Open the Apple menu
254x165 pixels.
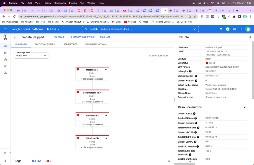coord(4,3)
